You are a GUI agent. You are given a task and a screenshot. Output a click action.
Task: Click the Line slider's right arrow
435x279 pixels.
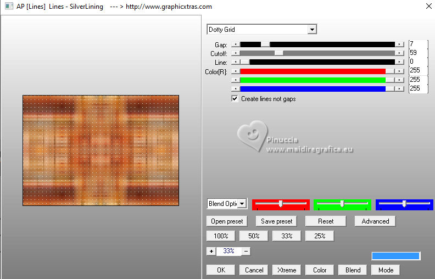point(399,62)
